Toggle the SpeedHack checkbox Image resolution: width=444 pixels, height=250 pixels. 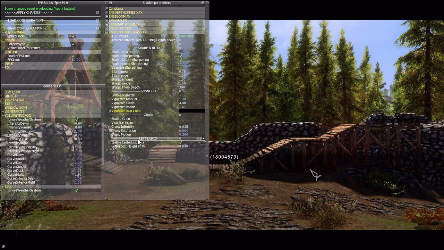tap(73, 36)
